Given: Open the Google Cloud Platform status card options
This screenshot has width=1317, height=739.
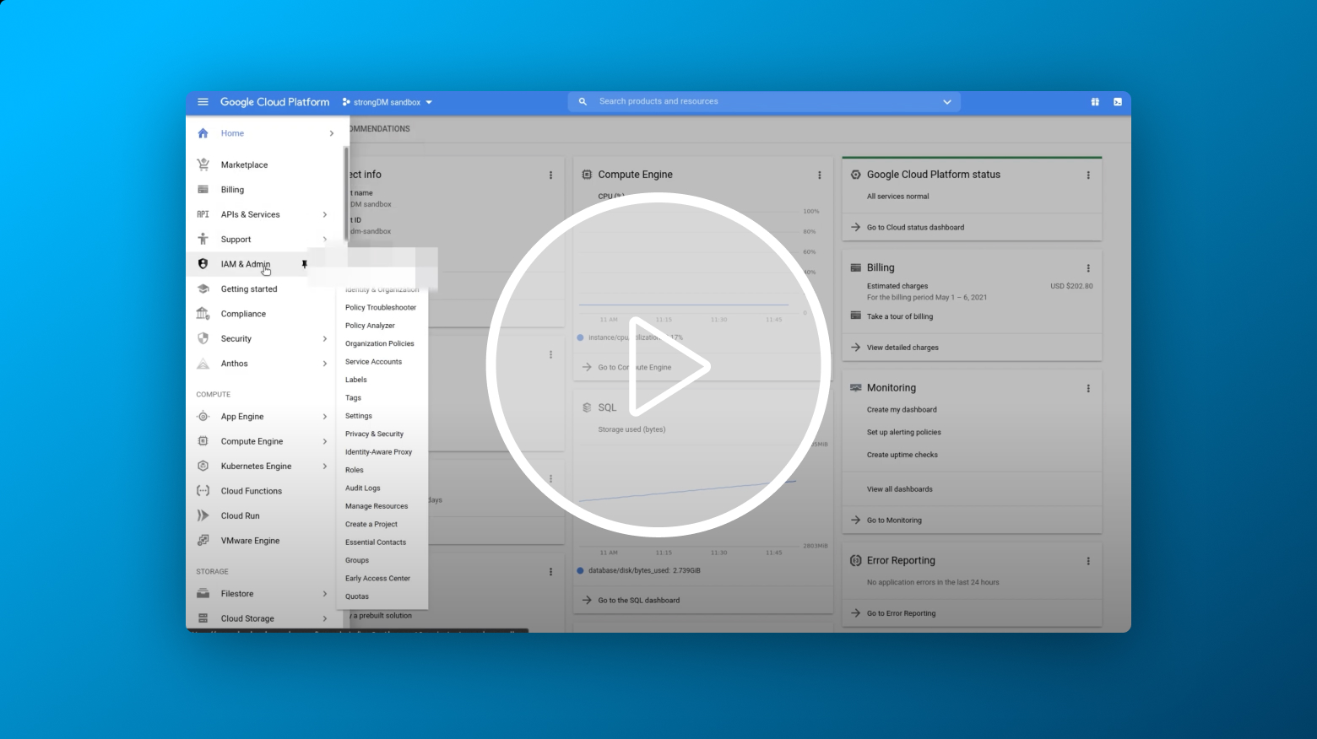Looking at the screenshot, I should point(1088,175).
